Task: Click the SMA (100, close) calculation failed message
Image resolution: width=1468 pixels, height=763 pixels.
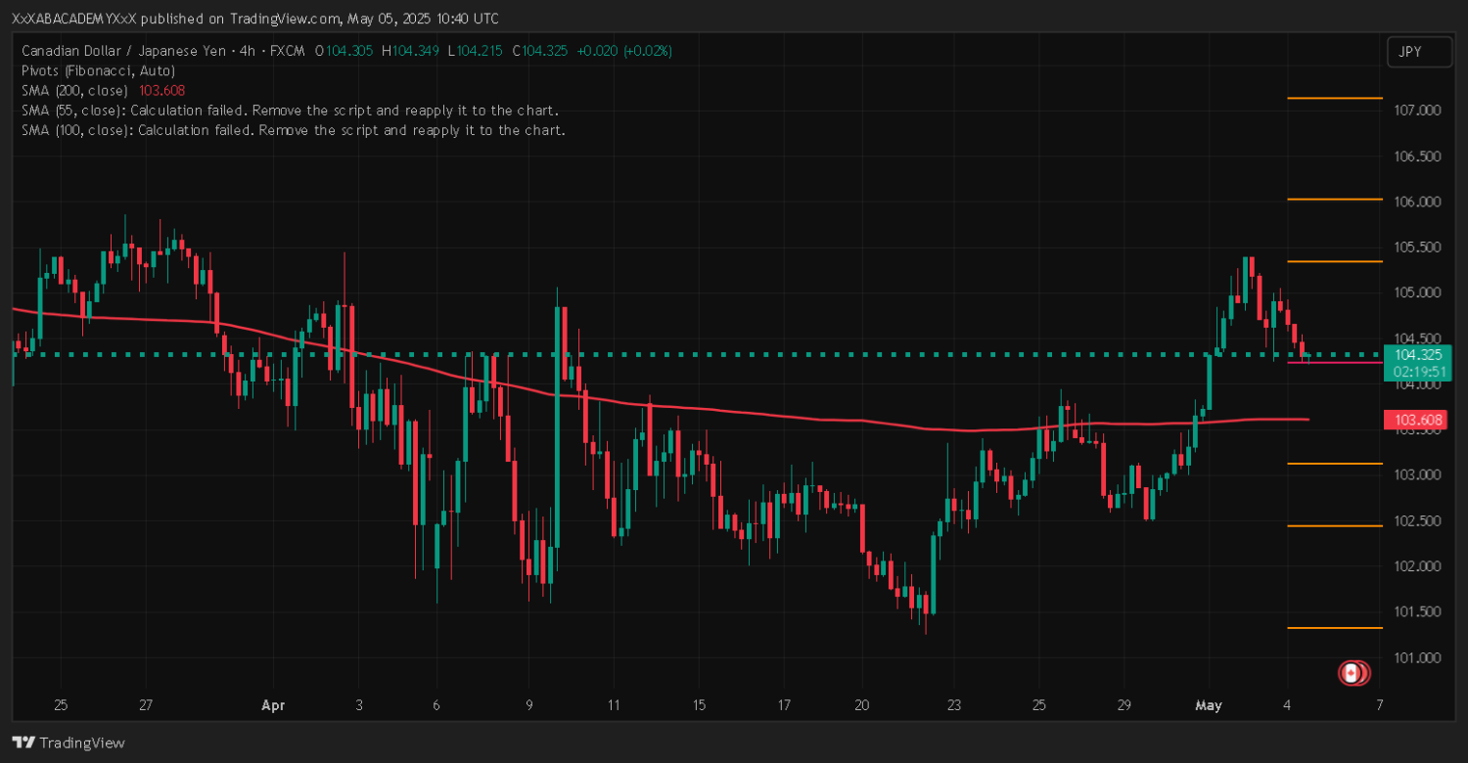Action: (x=293, y=129)
